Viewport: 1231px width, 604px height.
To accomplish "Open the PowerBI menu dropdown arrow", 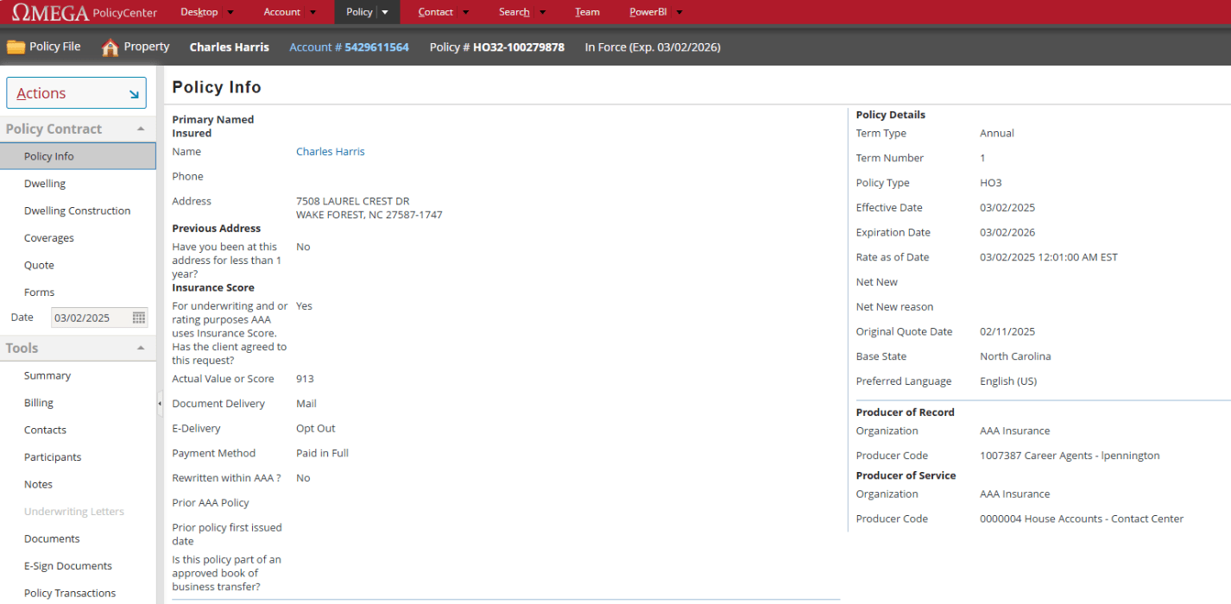I will [x=679, y=12].
